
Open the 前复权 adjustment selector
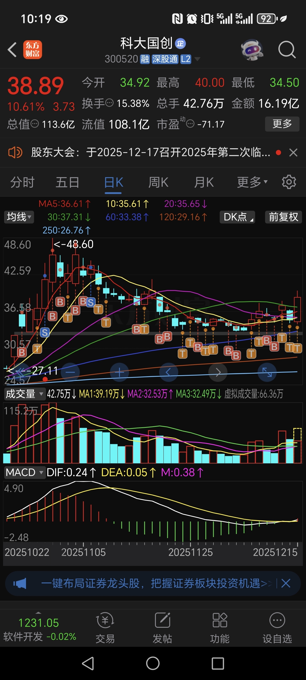point(284,217)
